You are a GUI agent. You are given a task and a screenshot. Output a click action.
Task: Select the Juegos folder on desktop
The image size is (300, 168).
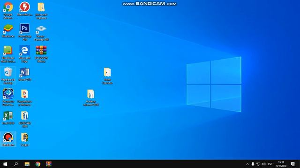tap(25, 139)
